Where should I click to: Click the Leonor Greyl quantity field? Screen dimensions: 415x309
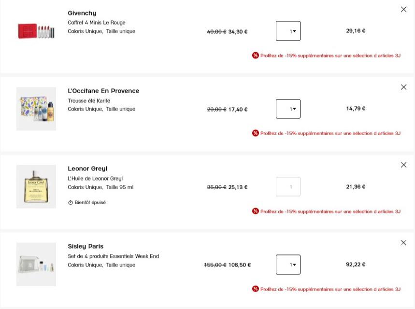pyautogui.click(x=288, y=187)
